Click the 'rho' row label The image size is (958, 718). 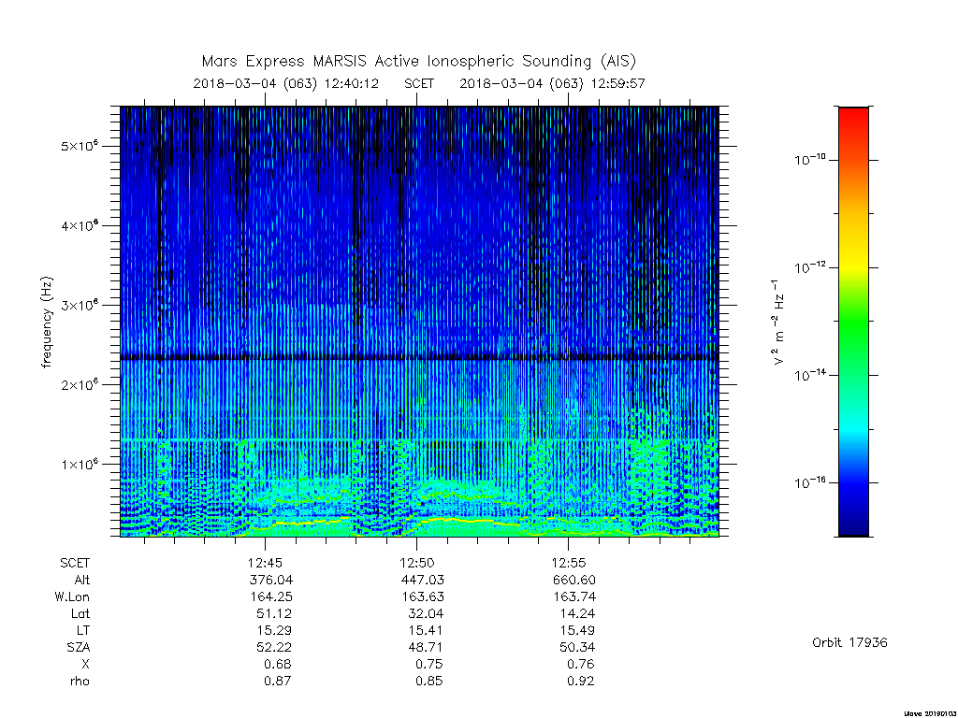(x=80, y=681)
